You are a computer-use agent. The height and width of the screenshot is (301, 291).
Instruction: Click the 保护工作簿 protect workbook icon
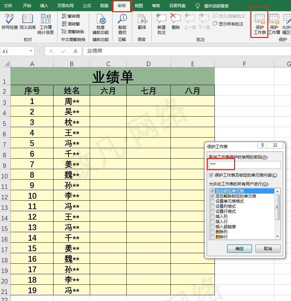tap(274, 19)
